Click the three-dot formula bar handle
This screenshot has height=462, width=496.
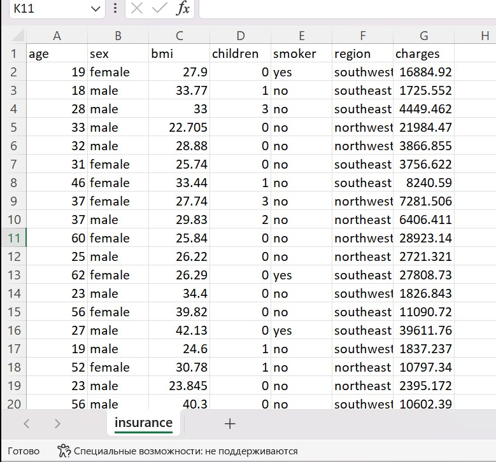[115, 8]
